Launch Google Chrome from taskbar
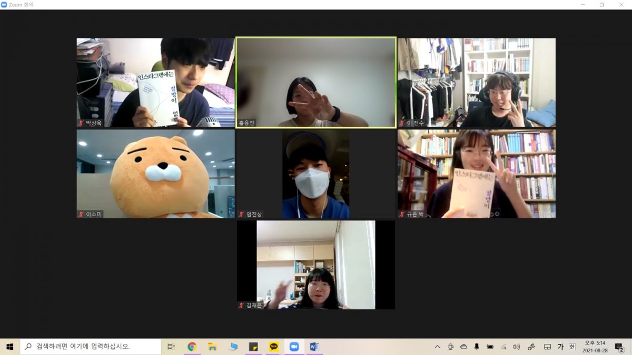Image resolution: width=632 pixels, height=355 pixels. pos(192,347)
